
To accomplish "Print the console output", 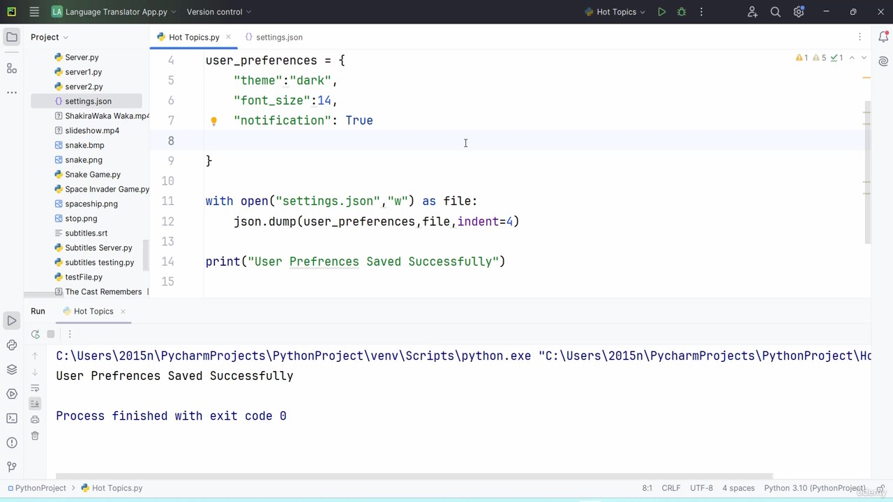I will coord(35,419).
